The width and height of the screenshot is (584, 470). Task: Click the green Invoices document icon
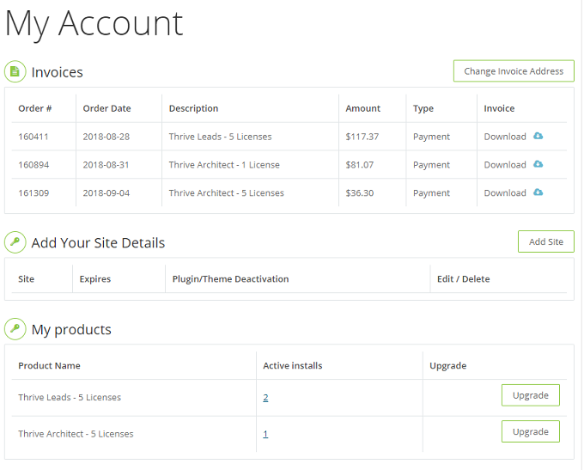click(15, 71)
